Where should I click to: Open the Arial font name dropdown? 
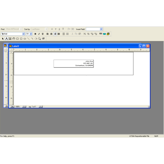[24, 34]
